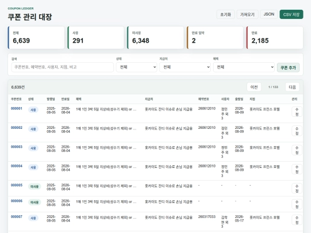Viewport: 311px width, 233px height.
Task: Focus the coupon search input field
Action: [x=62, y=67]
